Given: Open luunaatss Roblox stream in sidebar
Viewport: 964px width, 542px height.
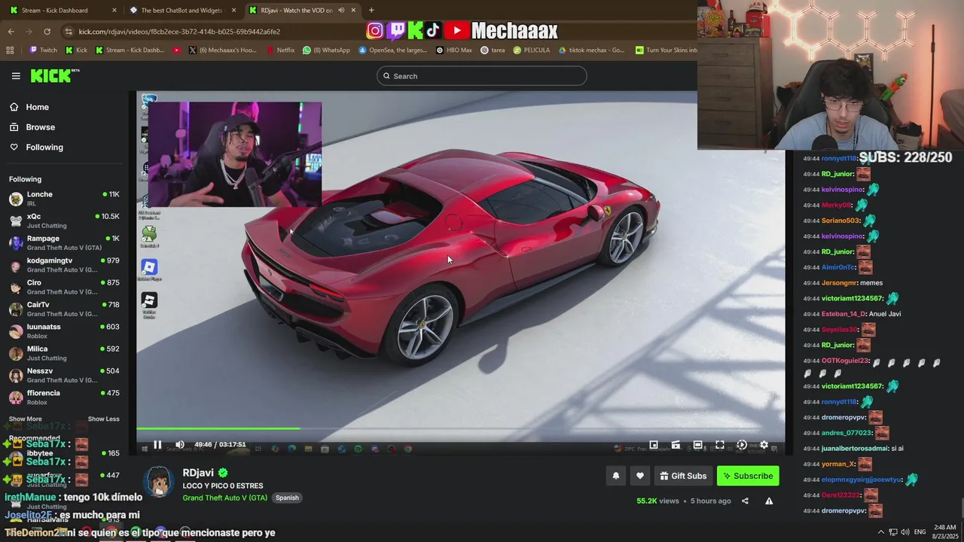Looking at the screenshot, I should click(64, 331).
